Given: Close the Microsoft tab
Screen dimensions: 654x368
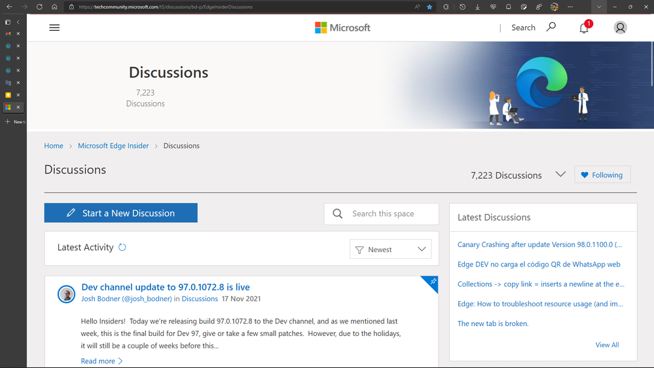Looking at the screenshot, I should (x=18, y=107).
